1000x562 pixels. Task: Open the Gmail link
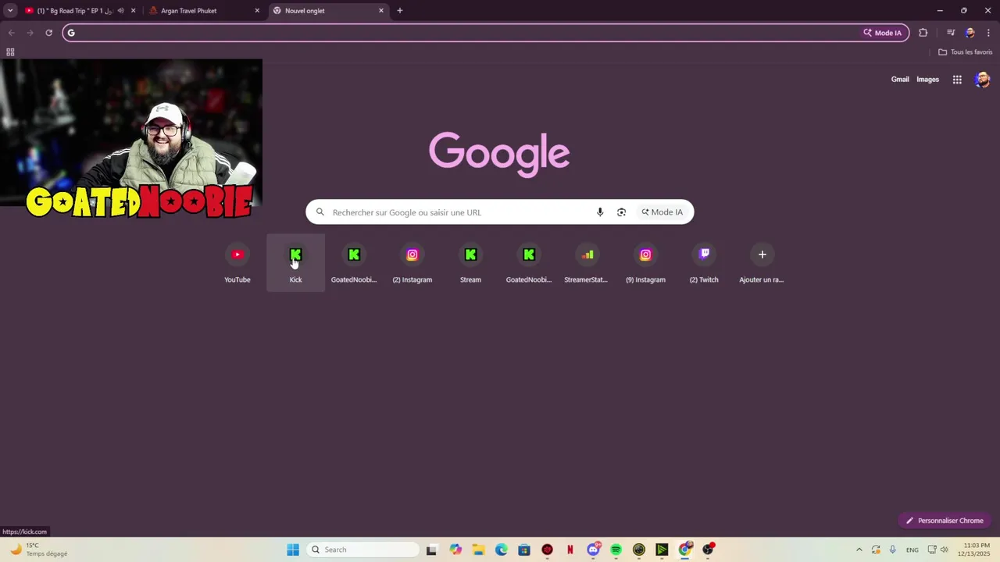[900, 79]
